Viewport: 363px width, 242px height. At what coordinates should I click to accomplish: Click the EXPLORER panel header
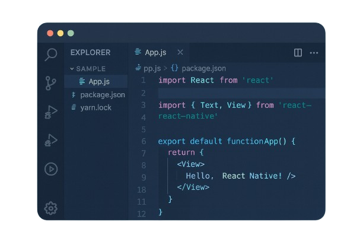click(x=91, y=53)
